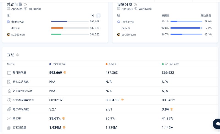Open devv.ai link in 总访问量 card
This screenshot has width=220, height=134.
tap(15, 28)
